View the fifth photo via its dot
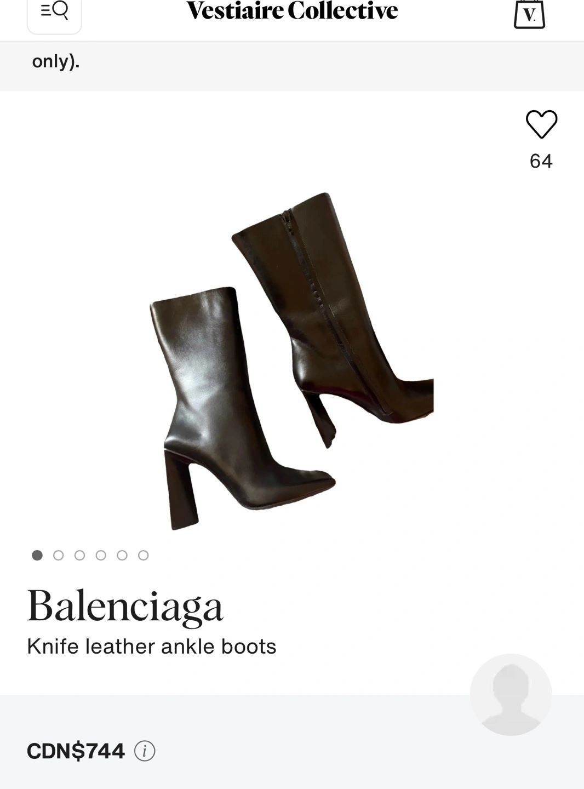This screenshot has height=789, width=584. pyautogui.click(x=122, y=555)
